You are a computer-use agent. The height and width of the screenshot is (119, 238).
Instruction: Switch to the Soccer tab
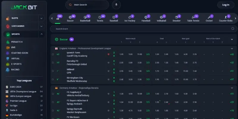coord(70,19)
